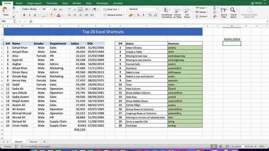Expand the Wrap Text dropdown arrow
Screen dimensions: 269x151
(119, 9)
